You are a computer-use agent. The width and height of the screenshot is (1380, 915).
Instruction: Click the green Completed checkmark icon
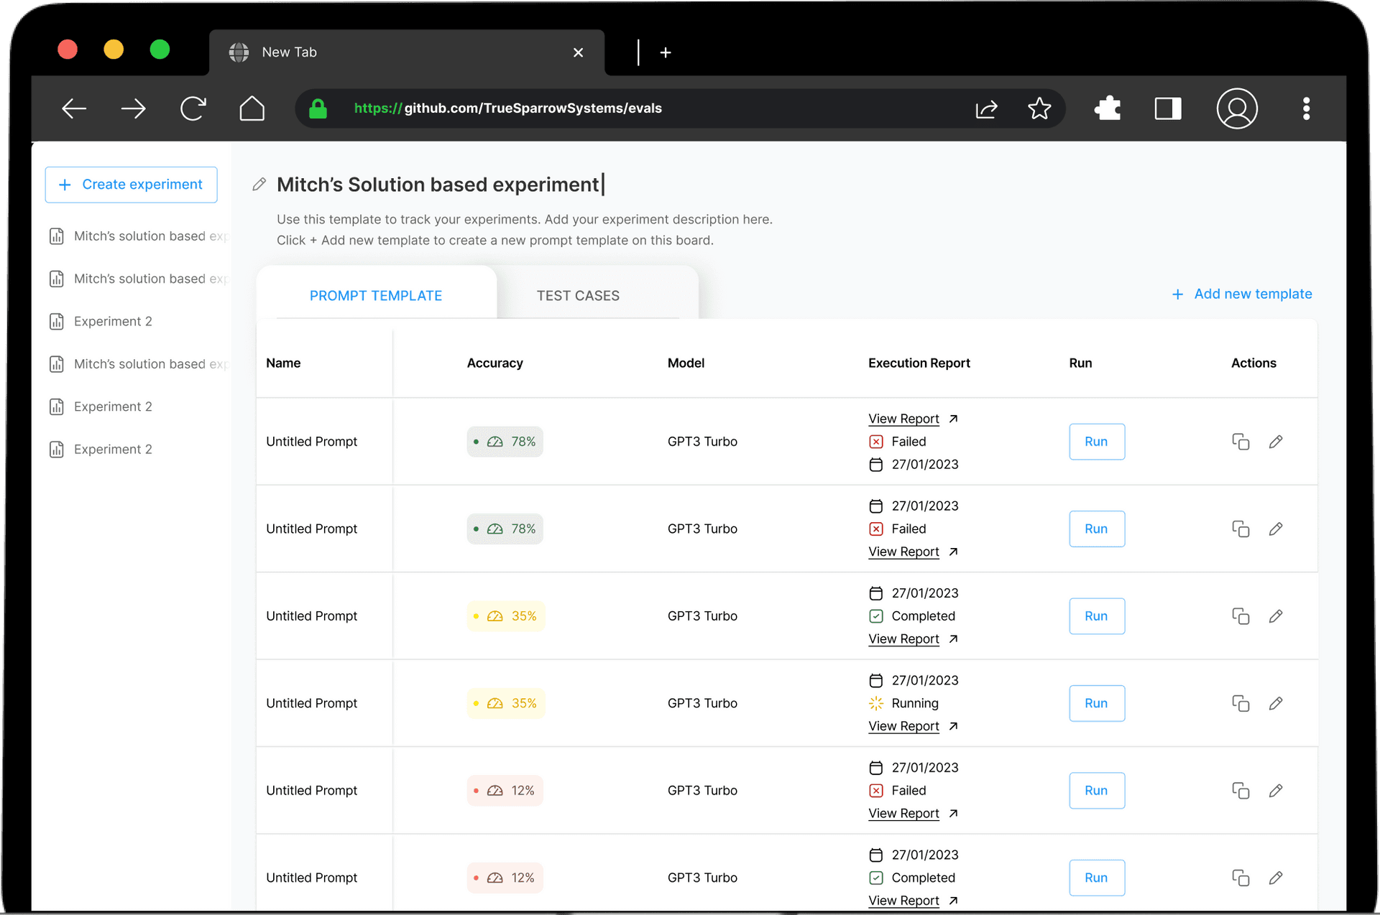[876, 616]
